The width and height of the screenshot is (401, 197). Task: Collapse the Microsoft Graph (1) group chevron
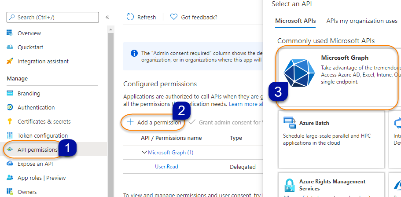click(x=144, y=152)
